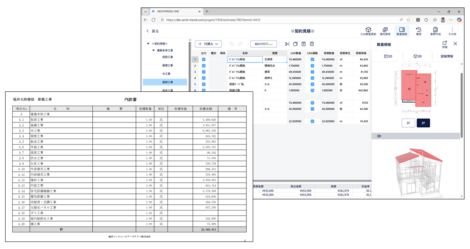Switch to the 3D tab
Image resolution: width=470 pixels, height=249 pixels.
tap(417, 56)
